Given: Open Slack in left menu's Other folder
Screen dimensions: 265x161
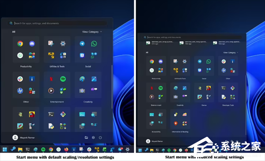Looking at the screenshot, I should (x=20, y=79).
